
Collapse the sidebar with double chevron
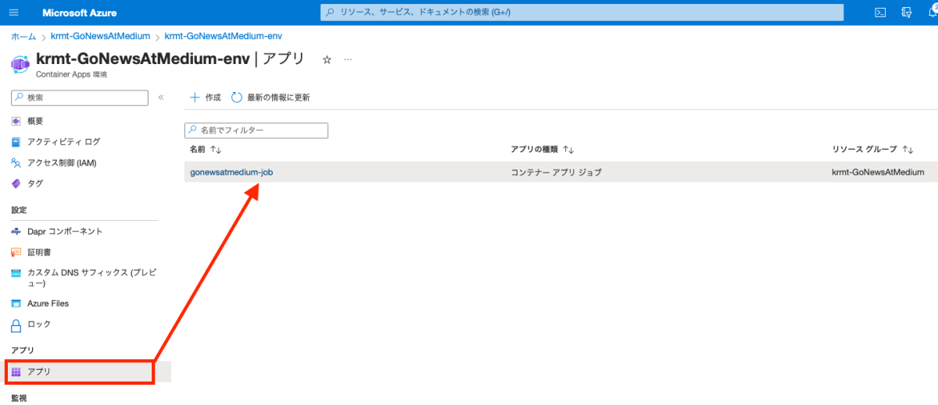click(x=161, y=98)
